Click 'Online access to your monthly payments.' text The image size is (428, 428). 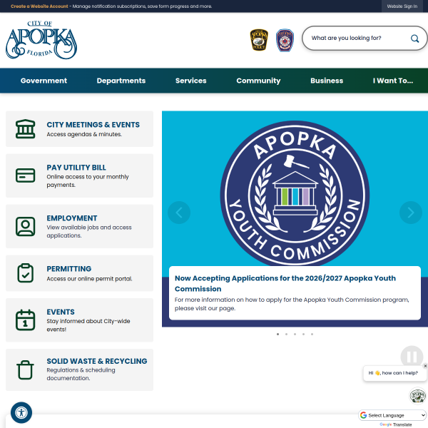(87, 180)
